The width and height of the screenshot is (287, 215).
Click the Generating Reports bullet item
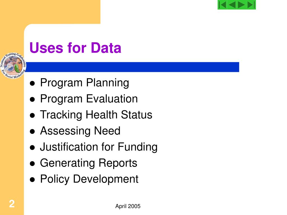point(89,163)
